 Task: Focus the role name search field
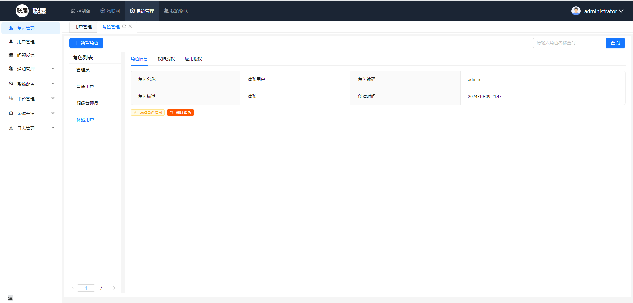(569, 43)
